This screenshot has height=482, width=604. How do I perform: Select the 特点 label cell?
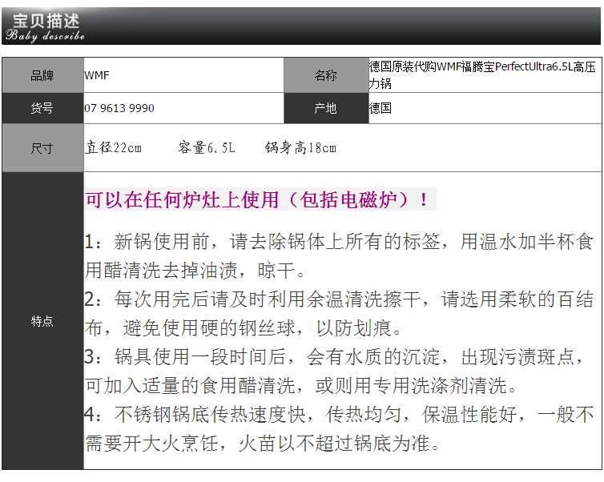pyautogui.click(x=42, y=321)
